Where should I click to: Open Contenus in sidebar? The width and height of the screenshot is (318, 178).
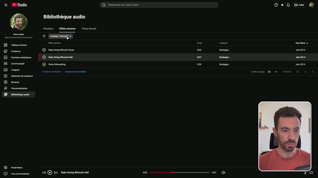[x=19, y=51]
